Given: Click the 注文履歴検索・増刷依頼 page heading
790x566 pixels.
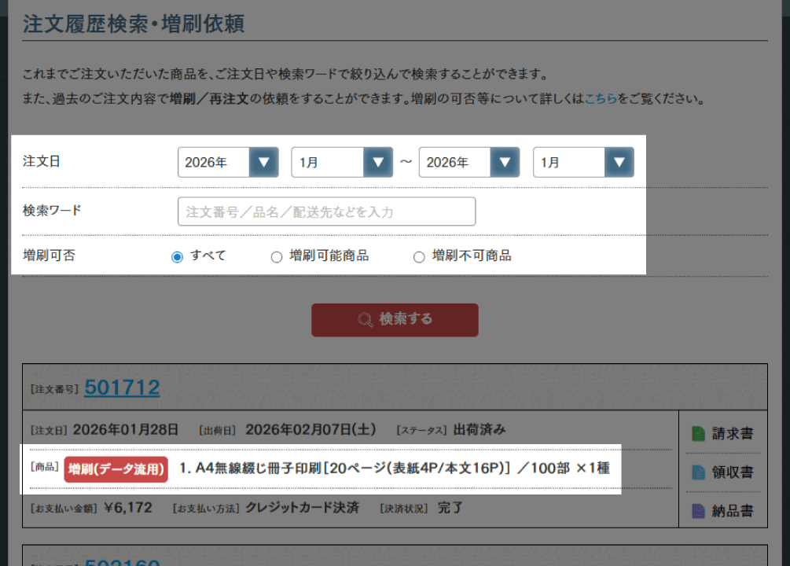Looking at the screenshot, I should (134, 24).
